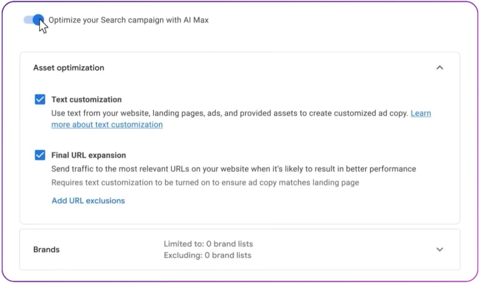Select the Text customization label
Screen dimensions: 480x283
point(86,99)
